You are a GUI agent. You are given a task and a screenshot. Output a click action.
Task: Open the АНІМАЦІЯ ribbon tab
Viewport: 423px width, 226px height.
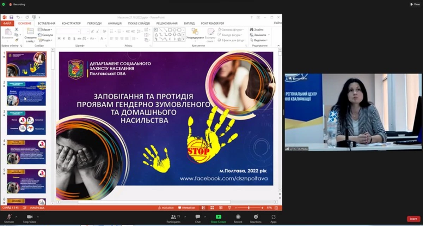[115, 23]
